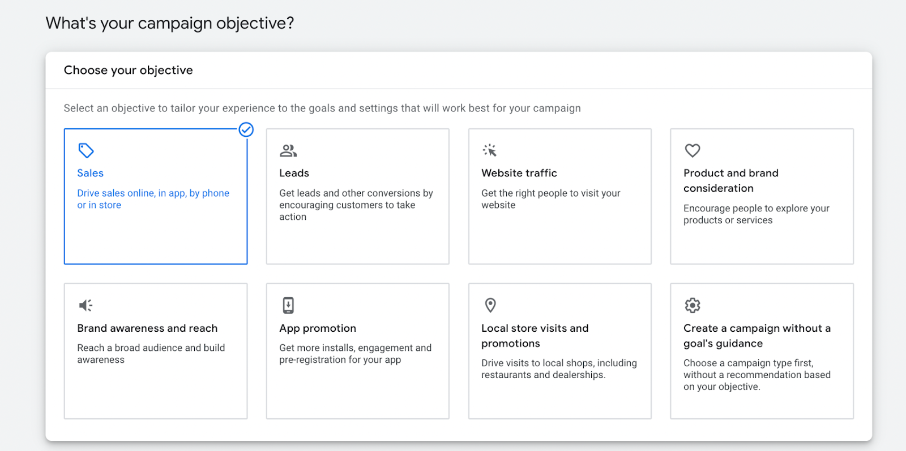This screenshot has width=906, height=451.
Task: Toggle the blue checkmark on Sales card
Action: pos(246,130)
